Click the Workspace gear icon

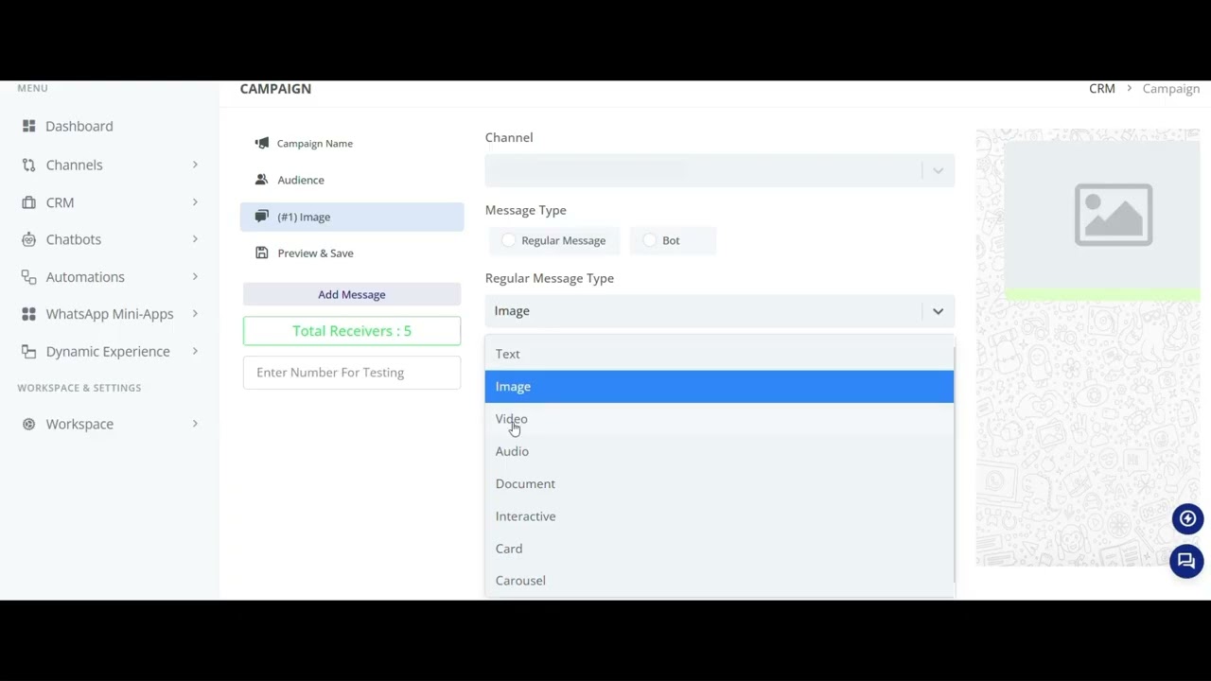point(28,424)
